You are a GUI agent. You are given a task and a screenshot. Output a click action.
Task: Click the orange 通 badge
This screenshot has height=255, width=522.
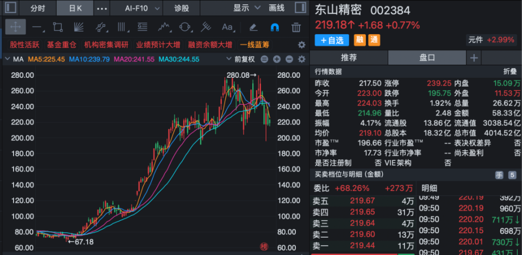(x=374, y=40)
